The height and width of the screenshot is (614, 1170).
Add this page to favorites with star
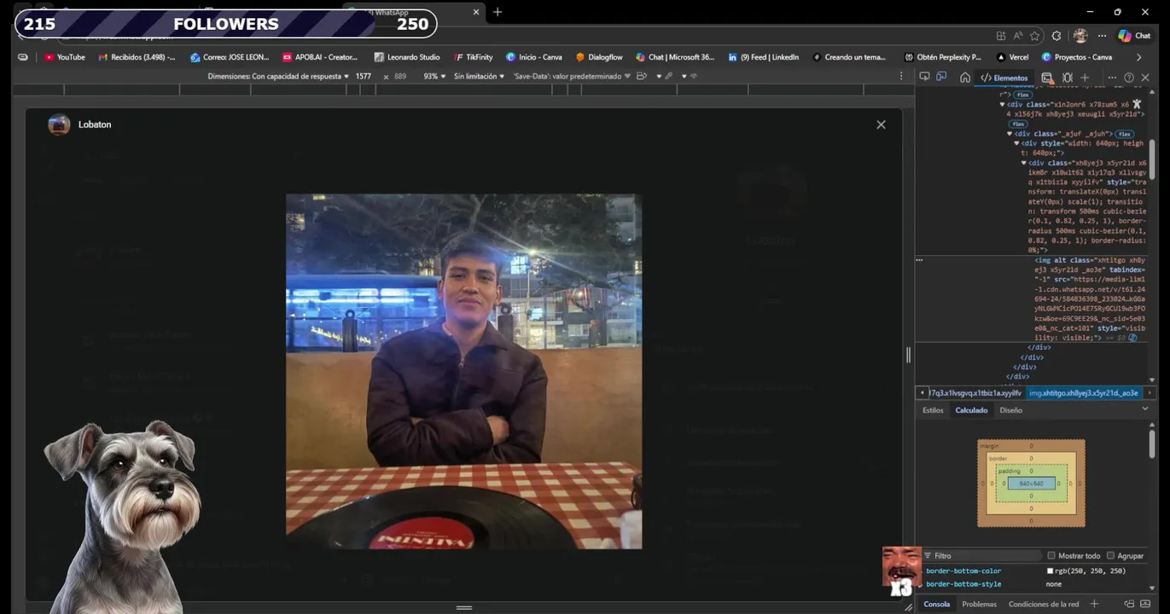(1035, 36)
